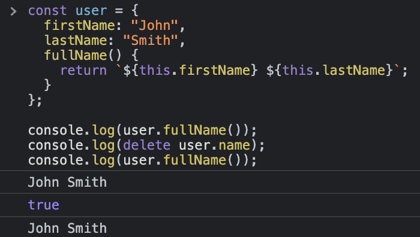Viewport: 420px width, 237px height.
Task: Click the firstName: "John" property line
Action: click(115, 26)
